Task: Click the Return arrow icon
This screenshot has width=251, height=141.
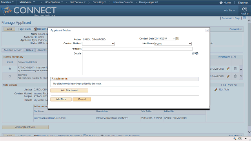Action: click(22, 29)
